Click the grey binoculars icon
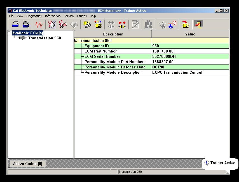Image resolution: width=239 pixels, height=182 pixels. 148,25
